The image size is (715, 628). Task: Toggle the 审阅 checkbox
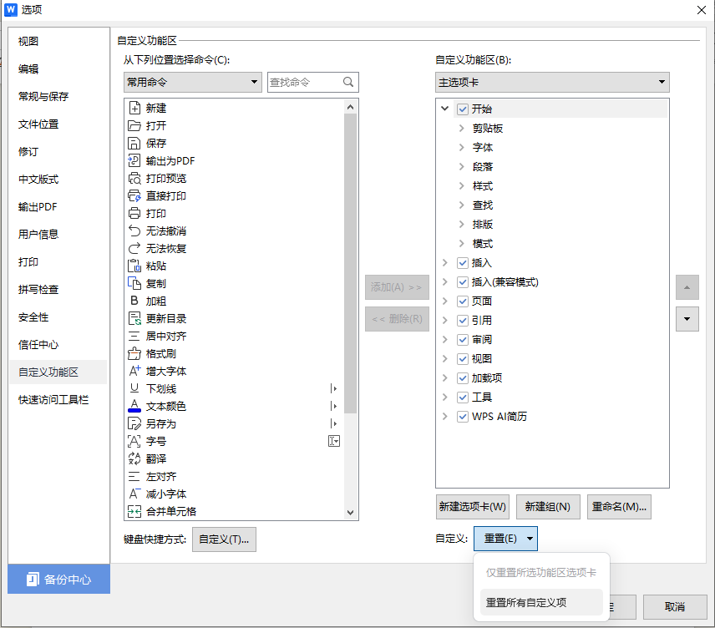pyautogui.click(x=463, y=340)
